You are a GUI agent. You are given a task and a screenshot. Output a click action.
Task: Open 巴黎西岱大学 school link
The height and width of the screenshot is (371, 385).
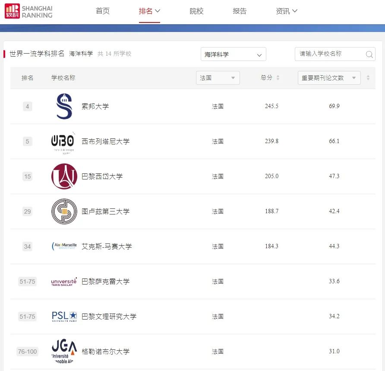pyautogui.click(x=102, y=176)
